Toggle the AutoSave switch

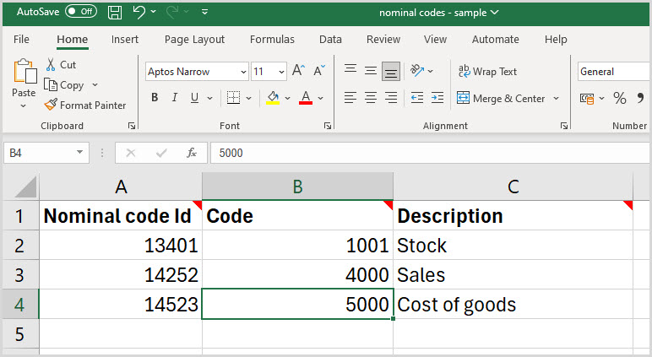click(x=81, y=12)
